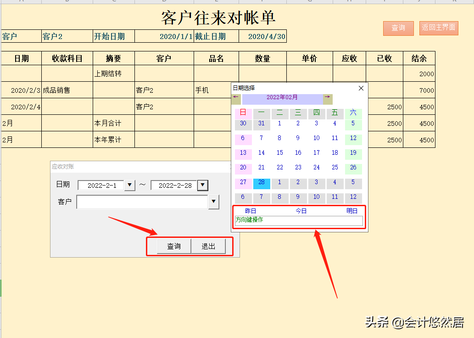Click the 明日 link in the calendar

(352, 211)
